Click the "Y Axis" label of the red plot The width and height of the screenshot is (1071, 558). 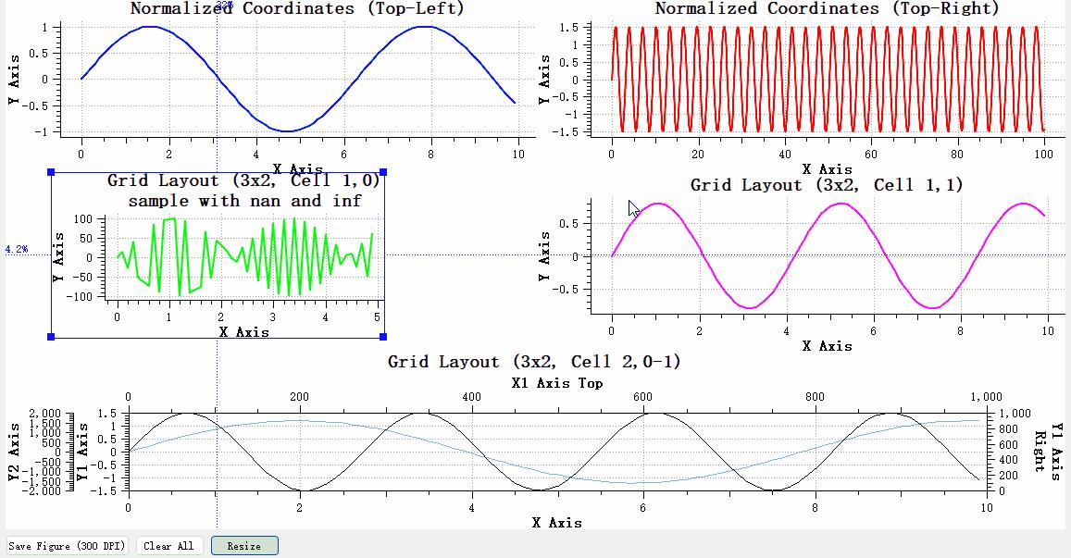pos(544,80)
